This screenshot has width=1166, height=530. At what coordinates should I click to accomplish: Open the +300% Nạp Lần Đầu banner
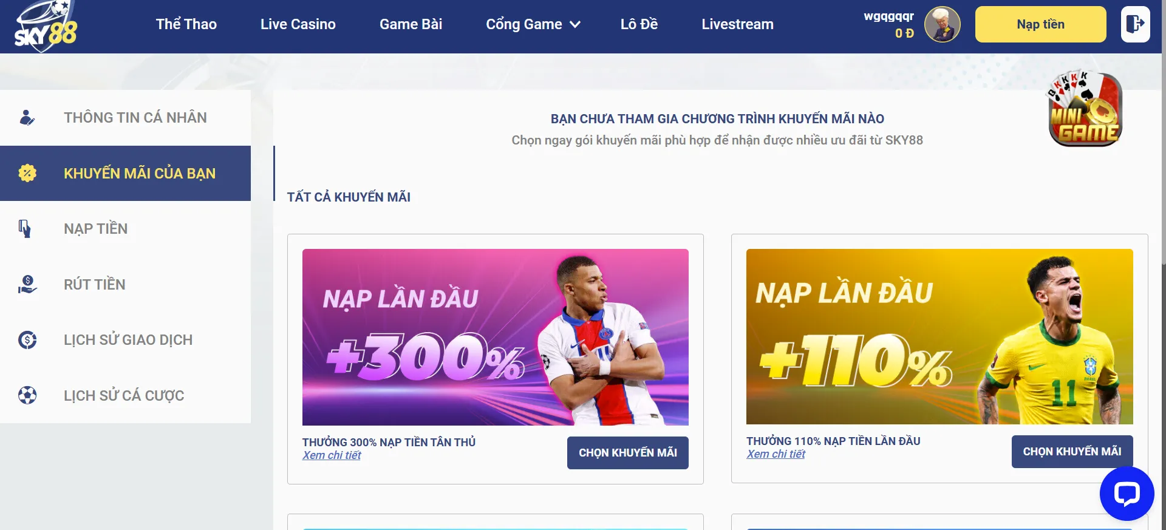click(495, 337)
